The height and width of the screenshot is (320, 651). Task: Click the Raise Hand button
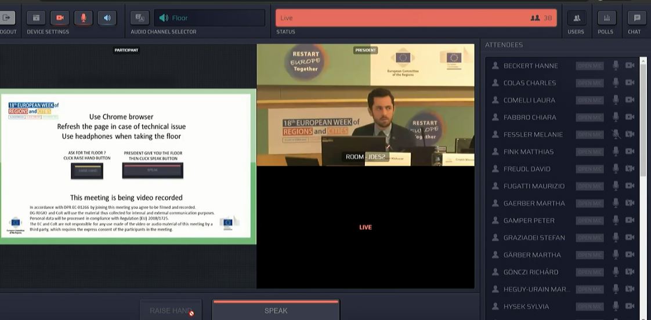tap(171, 310)
